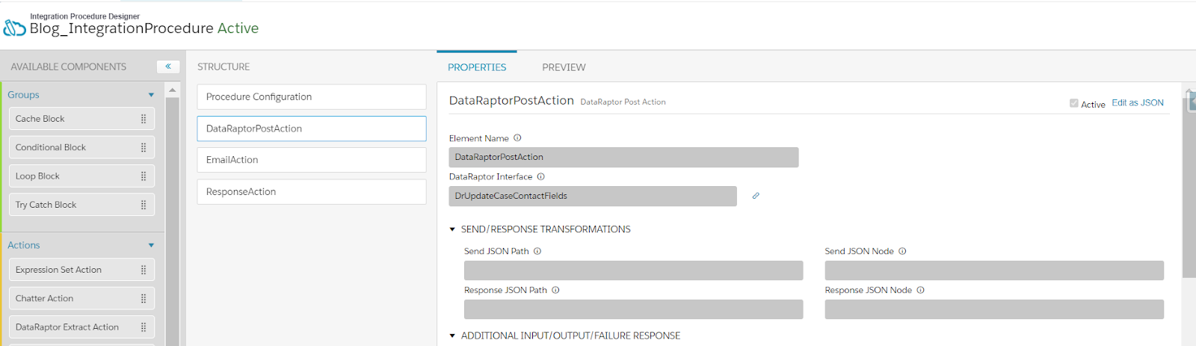The height and width of the screenshot is (346, 1196).
Task: Collapse Additional Input/Output/Failure Response section
Action: (452, 336)
